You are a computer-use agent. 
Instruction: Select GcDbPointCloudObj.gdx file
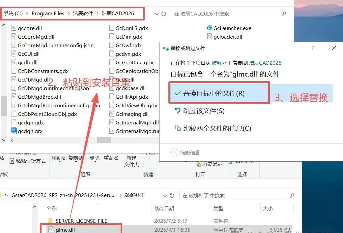[44, 114]
